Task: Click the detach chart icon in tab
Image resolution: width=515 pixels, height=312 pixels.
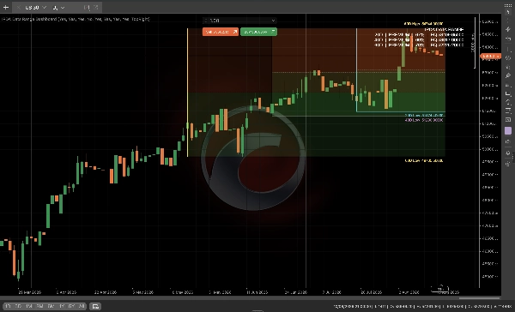Action: click(x=87, y=7)
